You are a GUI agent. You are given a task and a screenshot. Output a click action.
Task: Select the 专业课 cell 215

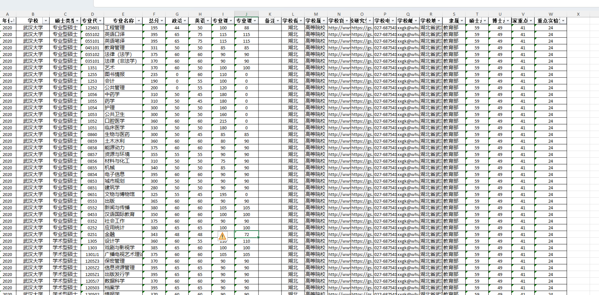[x=223, y=121]
